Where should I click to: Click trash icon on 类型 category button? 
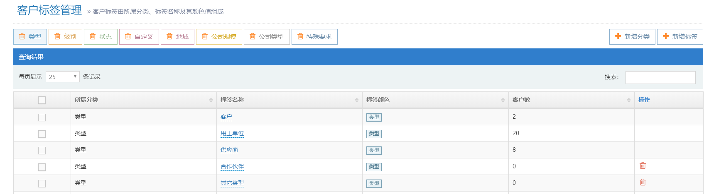point(22,36)
